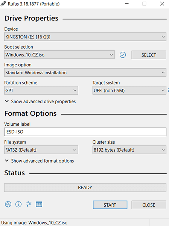Open the File system FAT32 dropdown
The height and width of the screenshot is (226, 169).
coord(41,150)
